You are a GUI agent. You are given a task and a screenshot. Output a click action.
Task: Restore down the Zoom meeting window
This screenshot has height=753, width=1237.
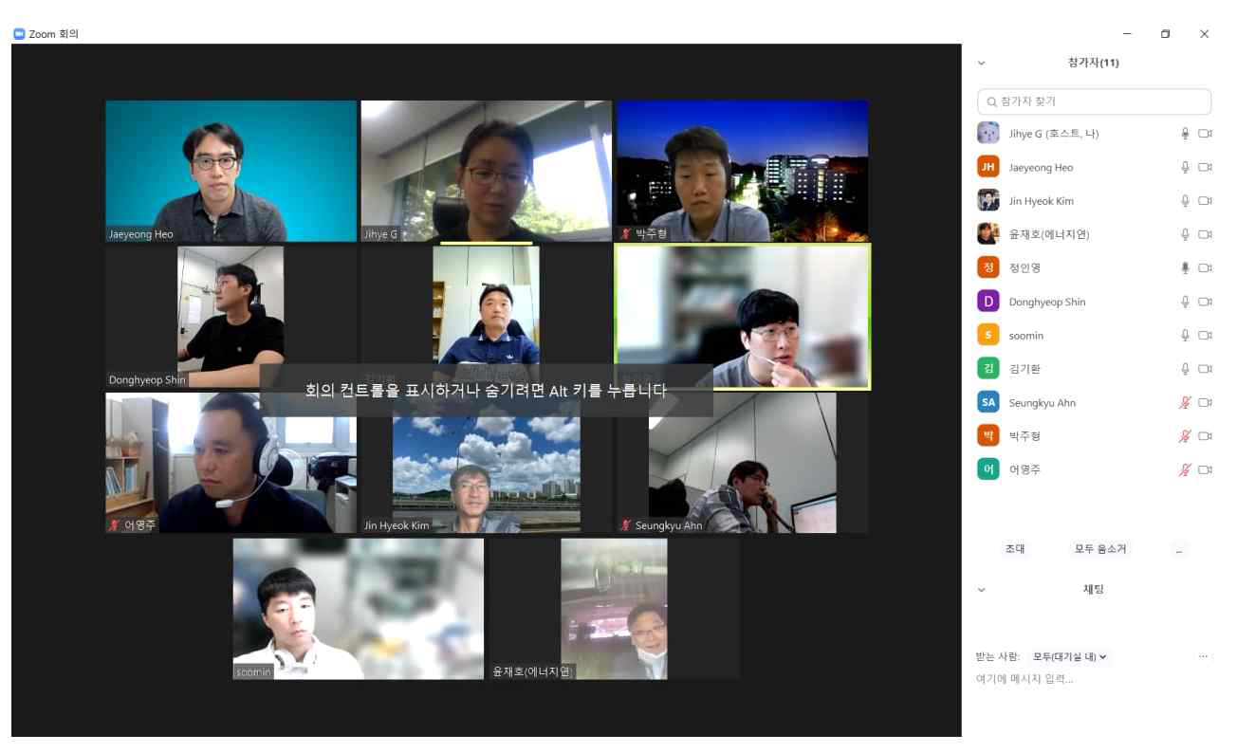1166,34
